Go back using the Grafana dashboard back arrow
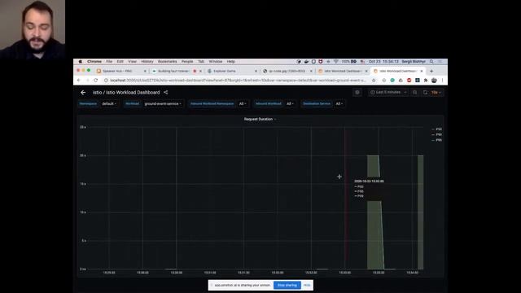 tap(83, 92)
